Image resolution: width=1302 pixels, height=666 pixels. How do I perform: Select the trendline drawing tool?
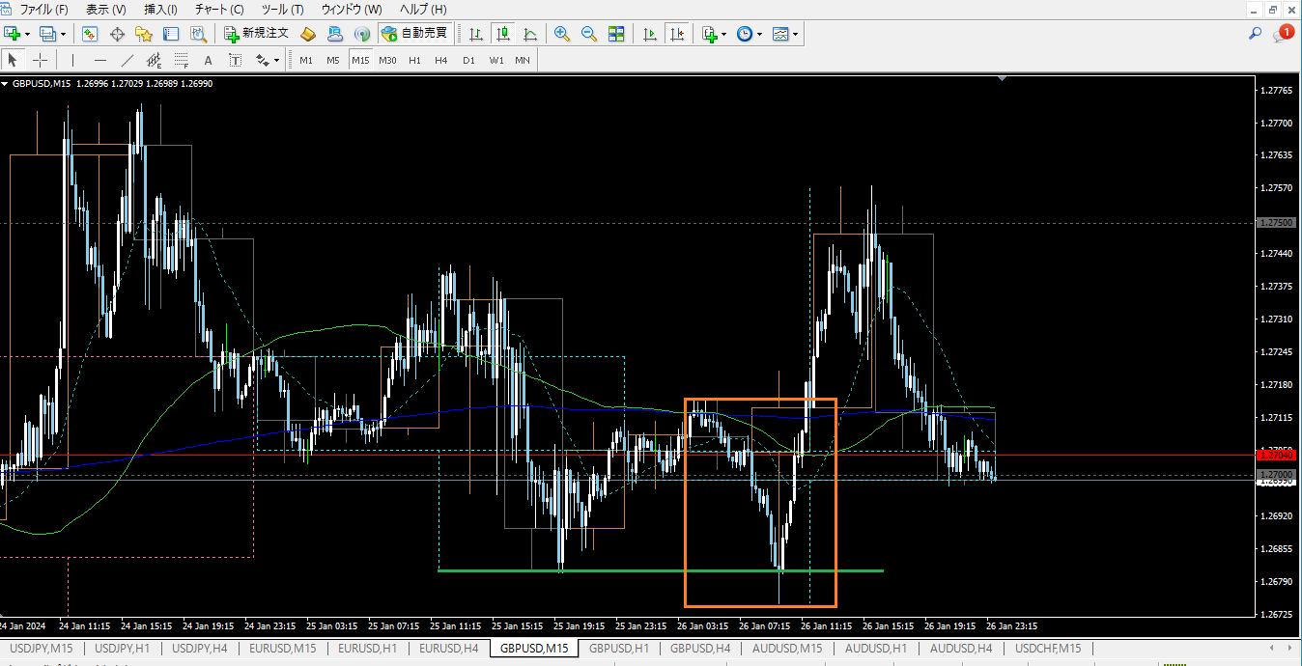127,60
